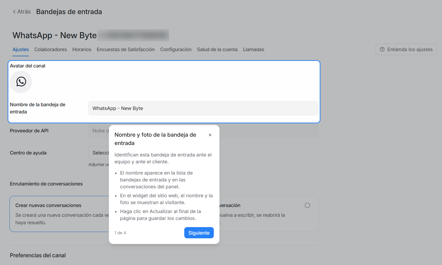Click the popup title Nombre y foto
Viewport: 442px width, 265px height.
coord(155,139)
